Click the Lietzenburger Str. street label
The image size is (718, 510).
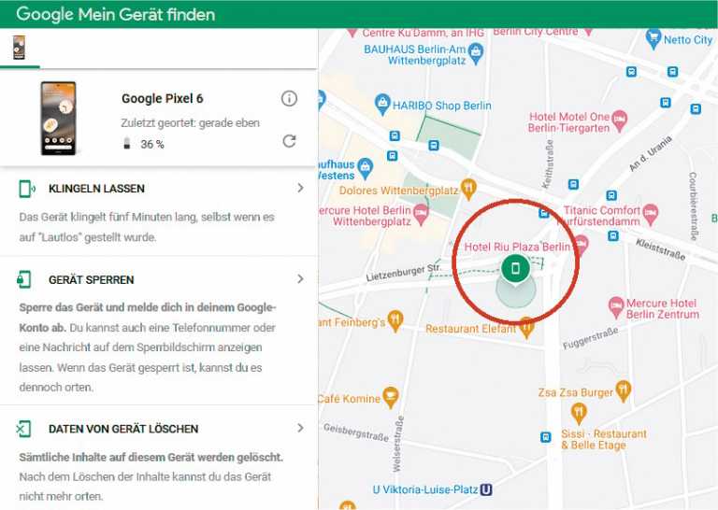pos(404,272)
